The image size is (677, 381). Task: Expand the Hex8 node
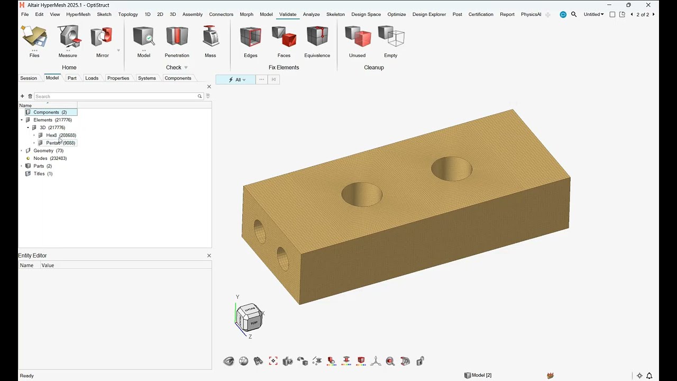(34, 135)
